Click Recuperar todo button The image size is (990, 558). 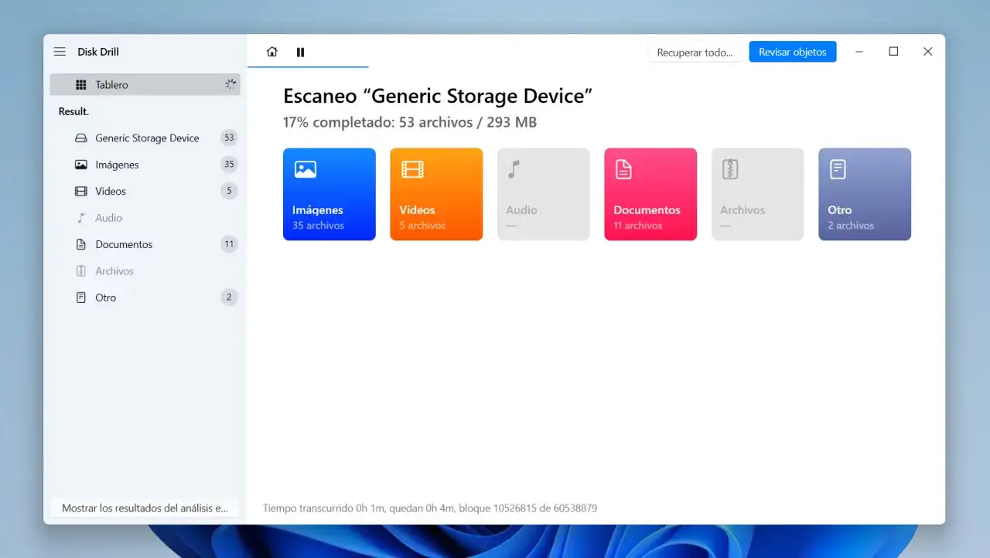695,52
